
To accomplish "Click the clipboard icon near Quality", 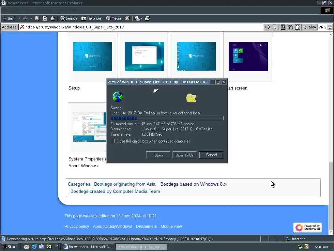I will point(297,27).
